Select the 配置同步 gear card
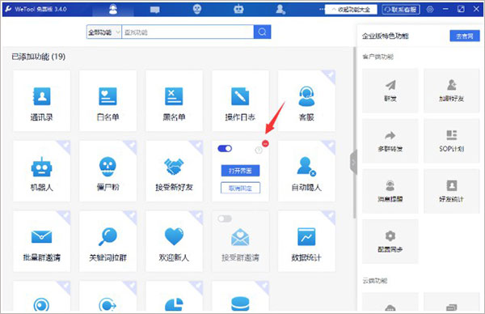485x314 pixels. click(390, 241)
